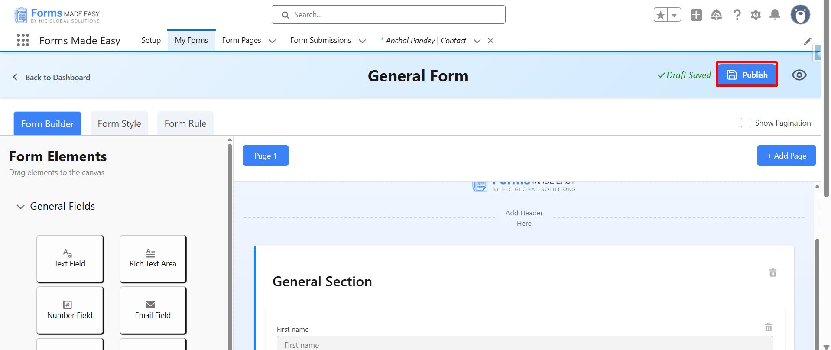Open the Trailhead guidance icon

tap(717, 15)
